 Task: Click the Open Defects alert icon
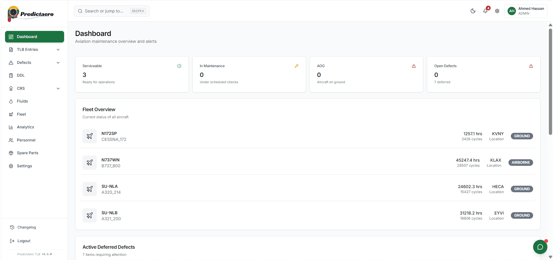531,66
